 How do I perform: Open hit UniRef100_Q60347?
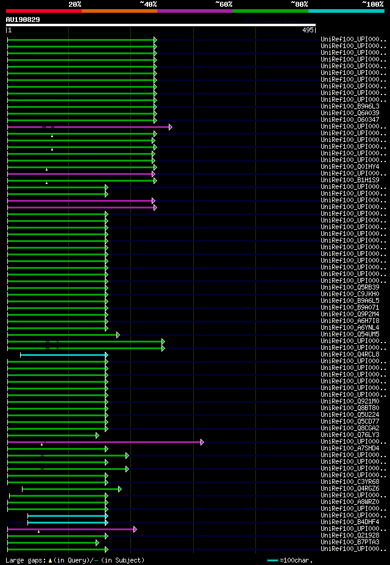click(x=350, y=120)
